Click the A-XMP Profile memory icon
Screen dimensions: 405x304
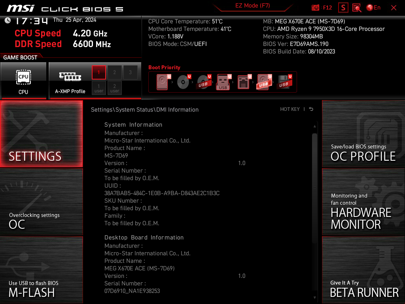[70, 76]
